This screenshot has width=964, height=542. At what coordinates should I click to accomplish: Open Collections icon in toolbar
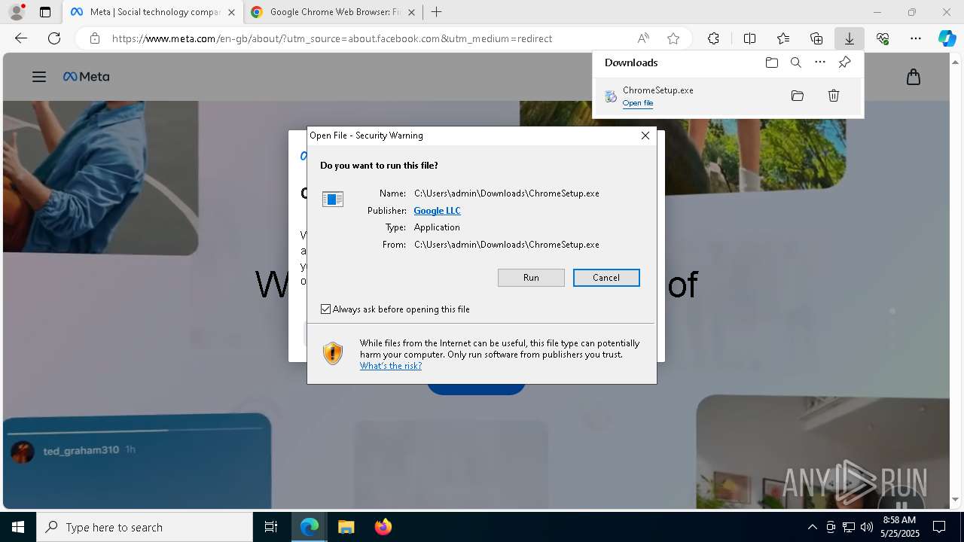coord(816,38)
